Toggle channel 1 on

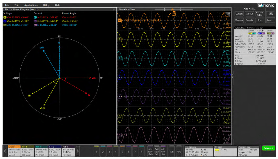[x=97, y=151]
